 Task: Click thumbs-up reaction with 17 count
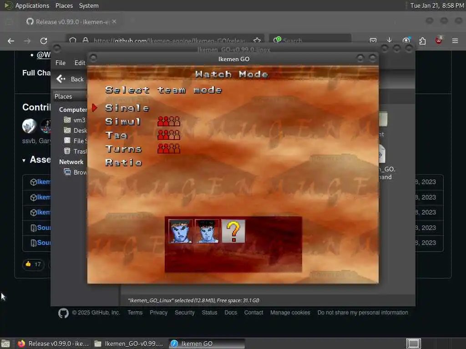33,264
